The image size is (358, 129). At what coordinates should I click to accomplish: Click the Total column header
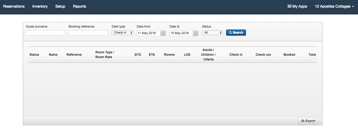(312, 55)
